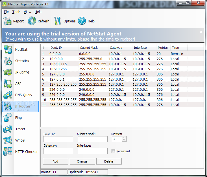Click subnet mask 255.255.255.0 in row 2
This screenshot has height=177, width=207.
pyautogui.click(x=91, y=59)
